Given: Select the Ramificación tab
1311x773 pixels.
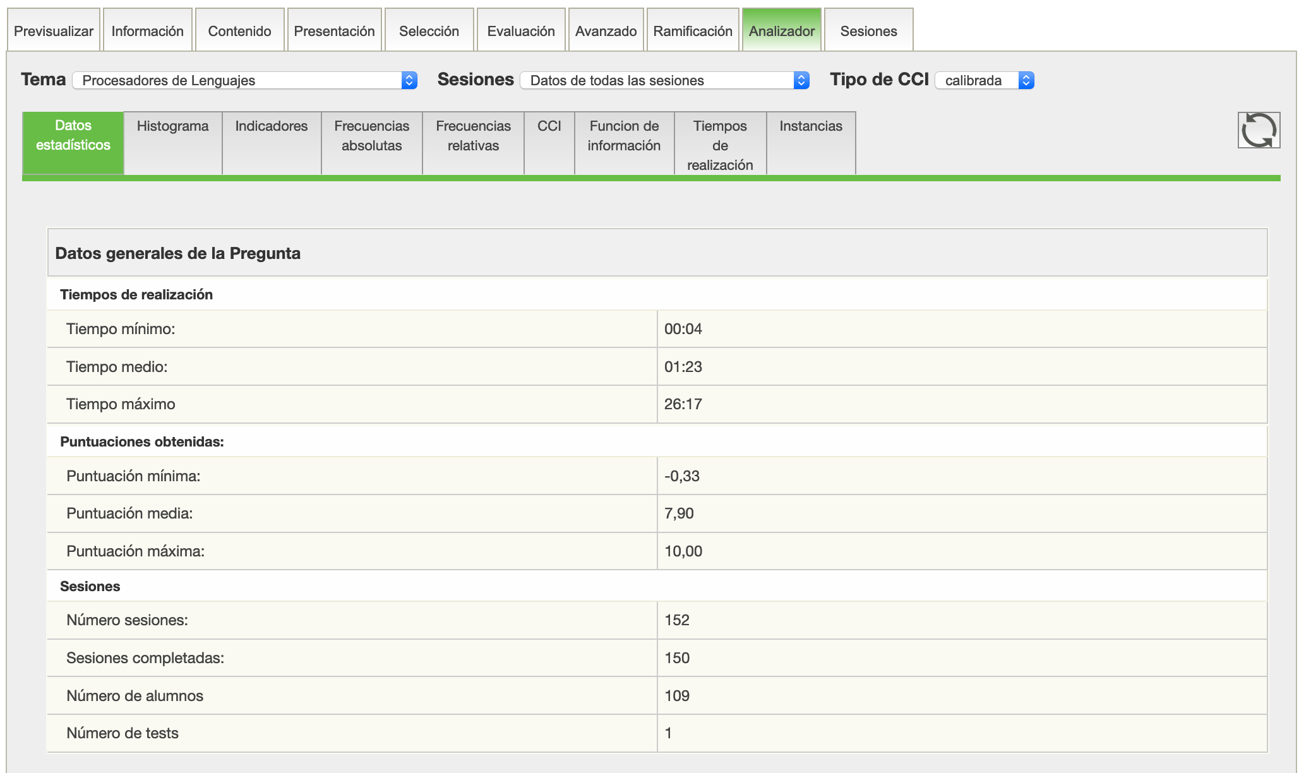Looking at the screenshot, I should [x=693, y=31].
